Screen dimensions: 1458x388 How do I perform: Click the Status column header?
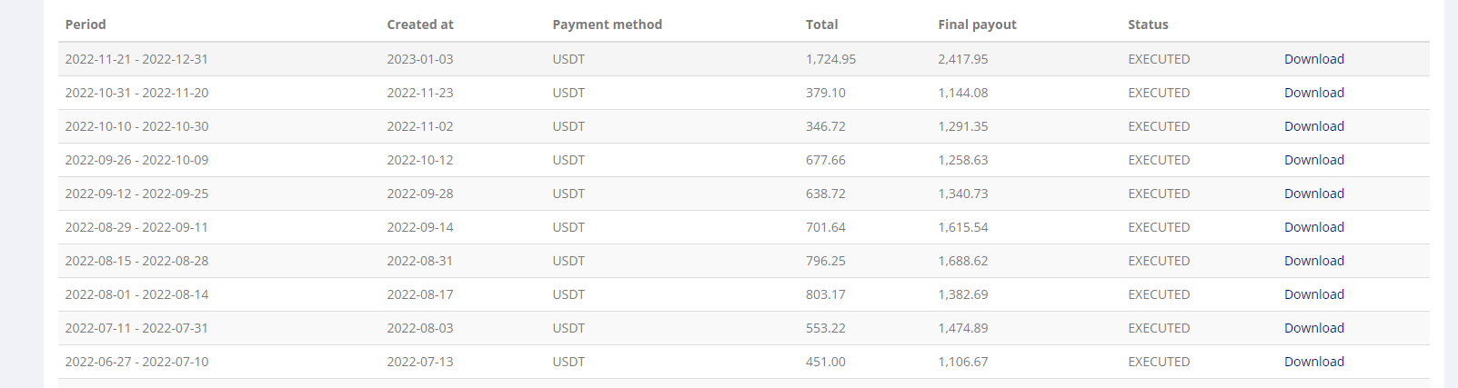tap(1148, 25)
